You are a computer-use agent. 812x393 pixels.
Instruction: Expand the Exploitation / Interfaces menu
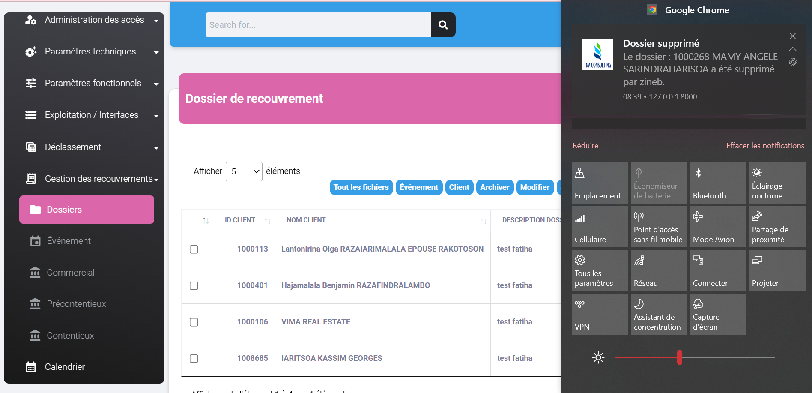[92, 115]
